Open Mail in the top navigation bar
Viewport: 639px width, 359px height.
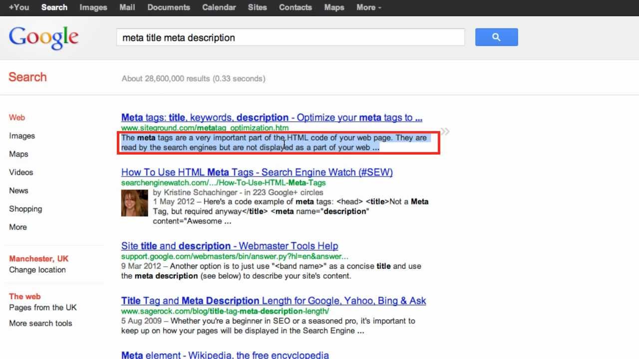[127, 7]
